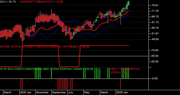The height and width of the screenshot is (95, 180).
Task: Click the latest green candle at top right
Action: pyautogui.click(x=129, y=3)
